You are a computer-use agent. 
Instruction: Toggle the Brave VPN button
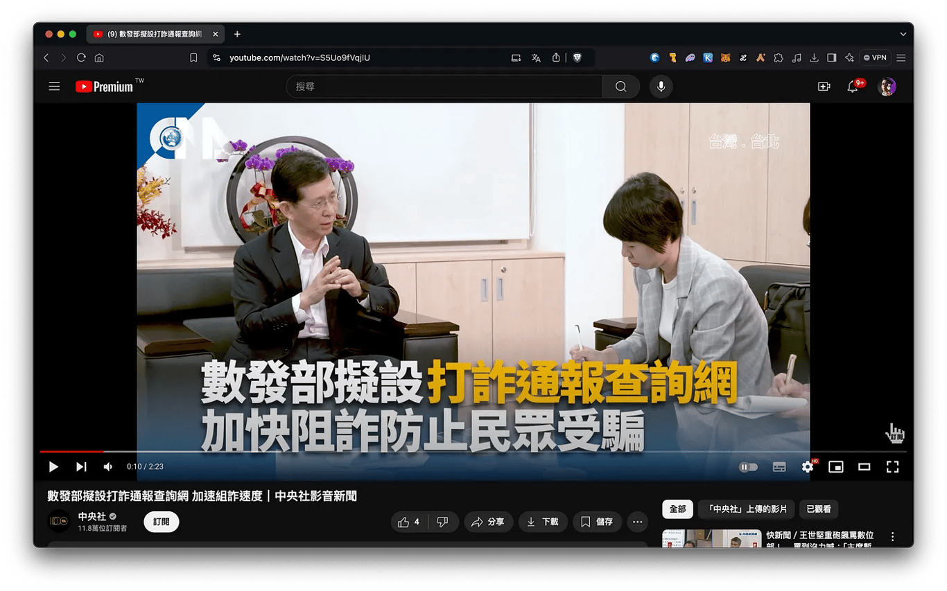pyautogui.click(x=875, y=58)
